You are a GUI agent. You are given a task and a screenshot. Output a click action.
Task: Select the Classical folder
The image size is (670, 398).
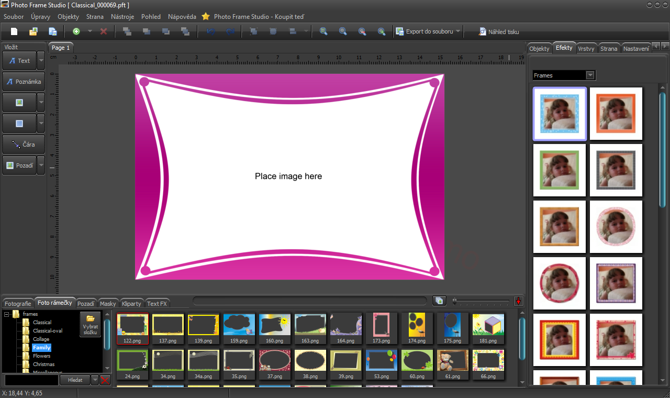pyautogui.click(x=42, y=323)
